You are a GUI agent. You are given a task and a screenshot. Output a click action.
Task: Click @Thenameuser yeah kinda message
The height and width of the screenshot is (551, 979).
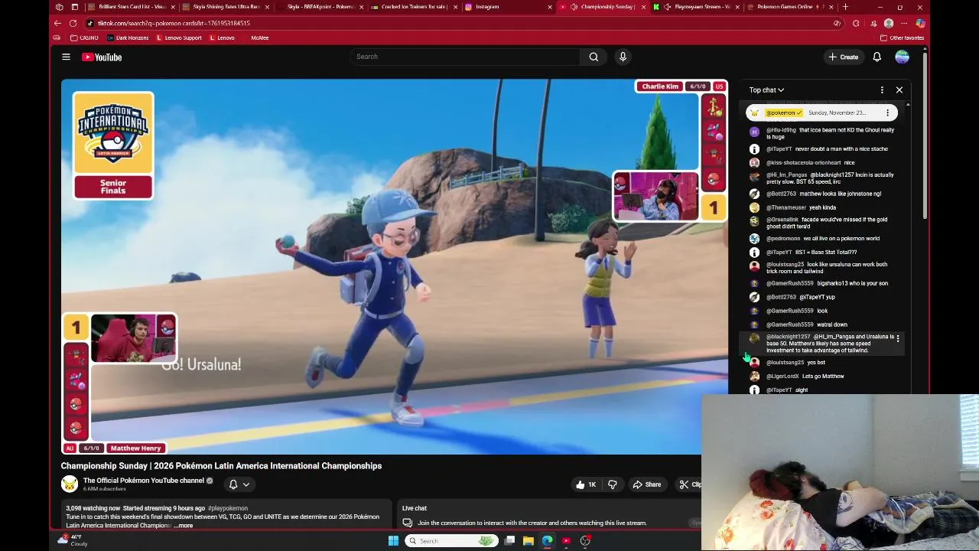(x=822, y=207)
